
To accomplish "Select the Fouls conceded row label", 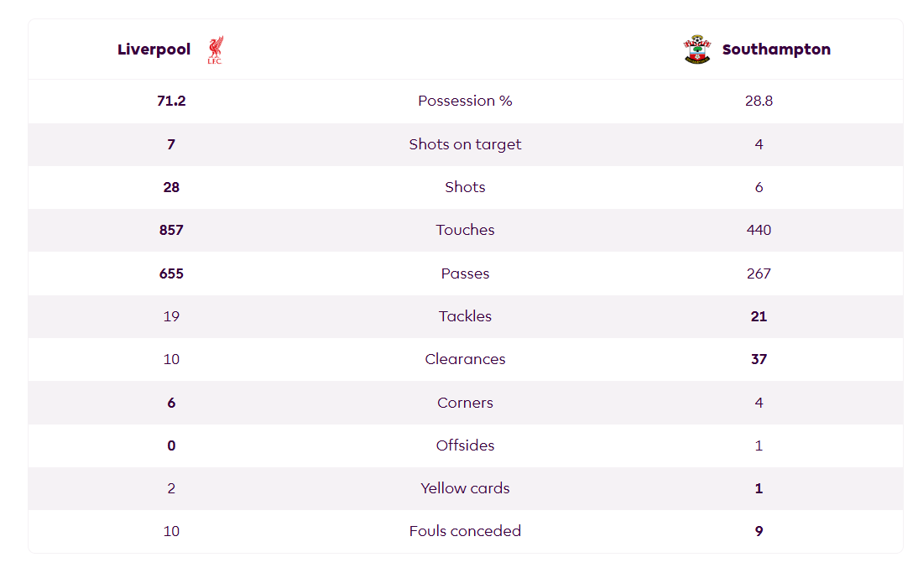I will pos(465,531).
